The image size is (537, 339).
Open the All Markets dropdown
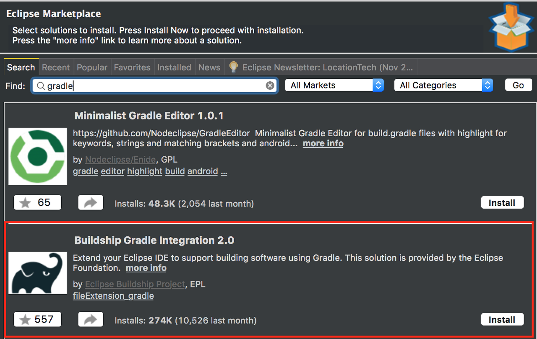(x=334, y=85)
